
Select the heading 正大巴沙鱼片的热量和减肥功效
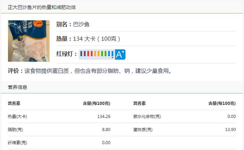pos(42,7)
